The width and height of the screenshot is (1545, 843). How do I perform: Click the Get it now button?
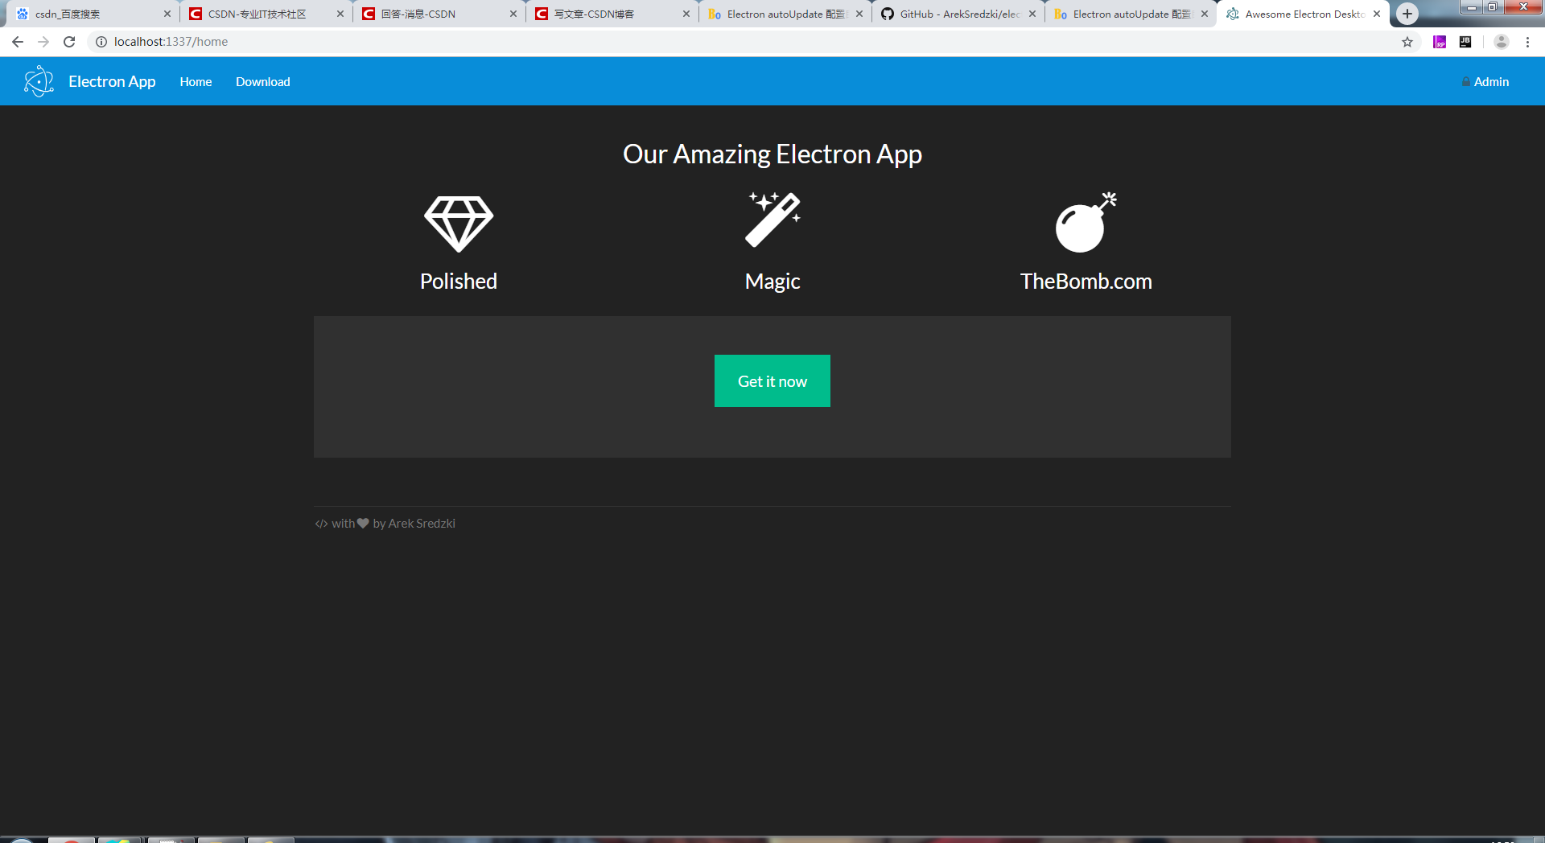(772, 380)
